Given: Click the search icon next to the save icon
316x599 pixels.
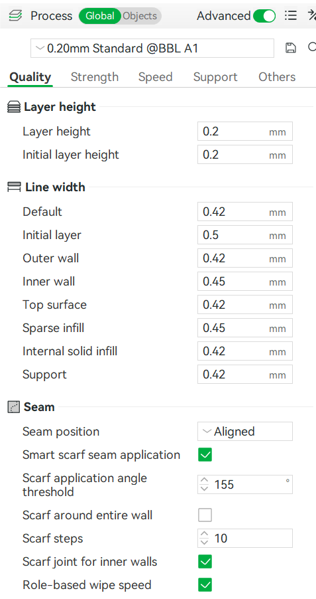Looking at the screenshot, I should 311,47.
